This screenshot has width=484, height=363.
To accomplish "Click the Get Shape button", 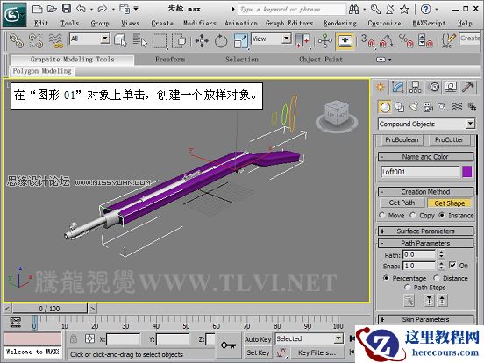I will [x=450, y=203].
